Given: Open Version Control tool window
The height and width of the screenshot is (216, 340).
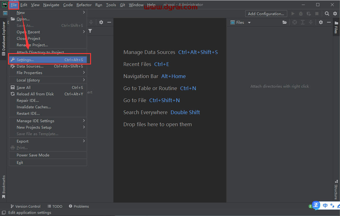Looking at the screenshot, I should [25, 206].
